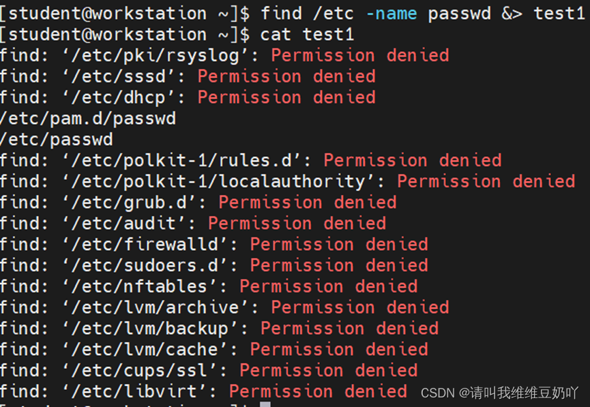
Task: Click the cat test1 command
Action: pyautogui.click(x=307, y=35)
